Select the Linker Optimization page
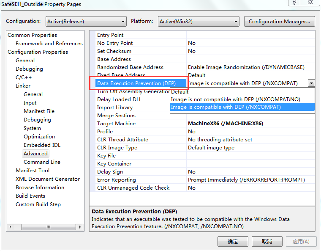Screen dimensions: 321x251 pos(39,137)
